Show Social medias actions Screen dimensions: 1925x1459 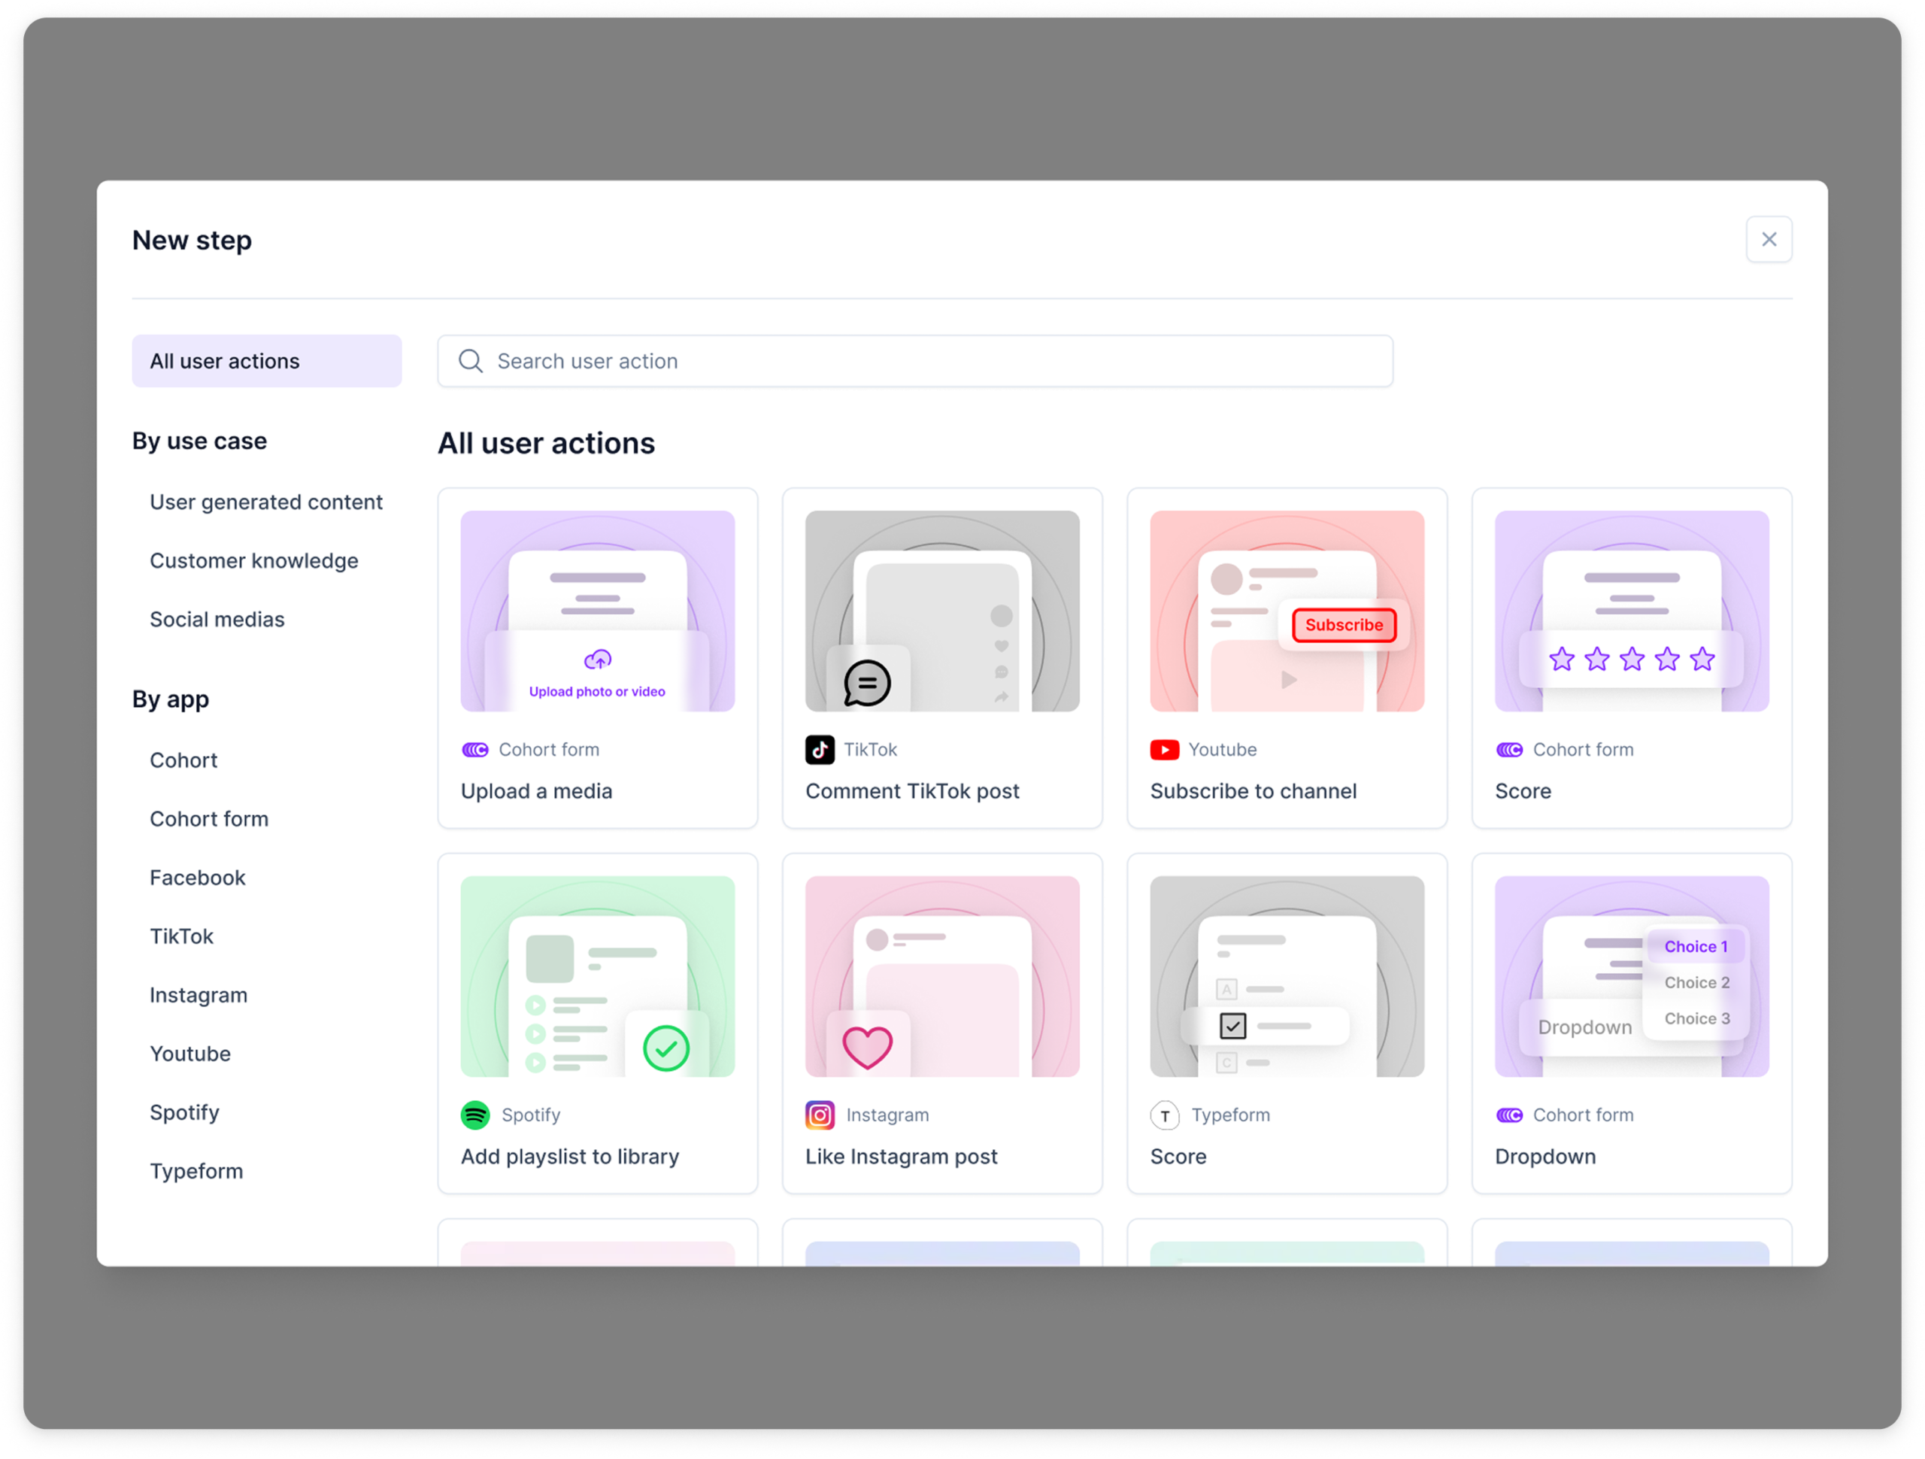coord(217,619)
